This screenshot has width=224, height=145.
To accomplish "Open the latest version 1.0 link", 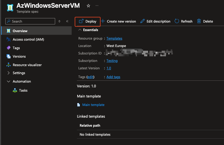I will click(x=109, y=68).
